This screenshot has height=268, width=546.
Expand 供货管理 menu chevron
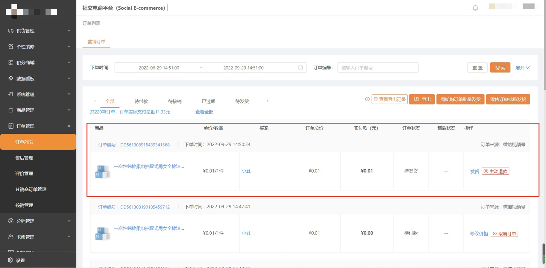point(69,31)
